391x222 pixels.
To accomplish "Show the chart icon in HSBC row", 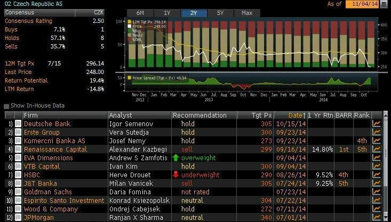I will (377, 175).
